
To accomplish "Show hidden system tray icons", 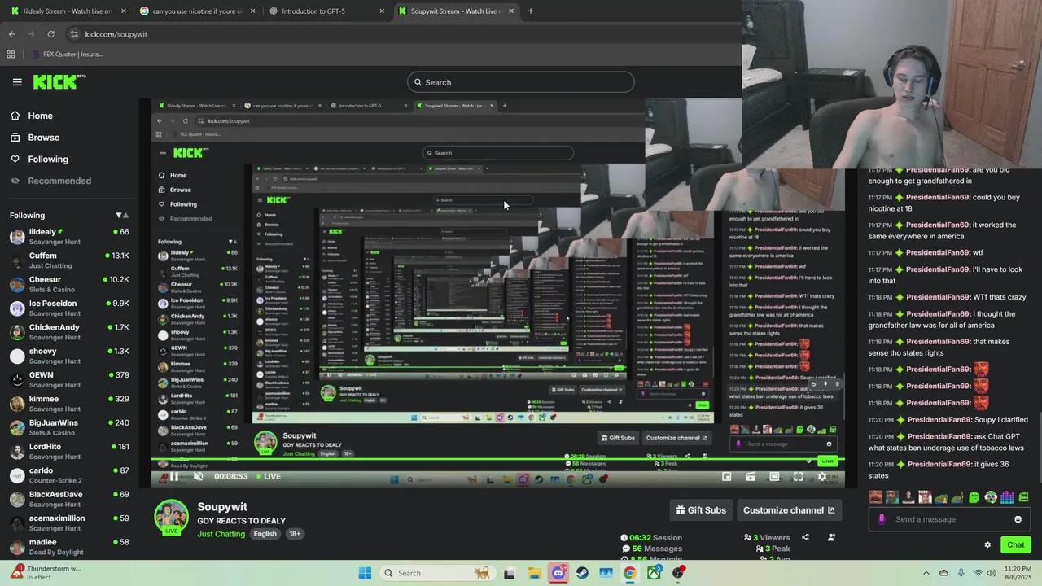I will (x=926, y=573).
